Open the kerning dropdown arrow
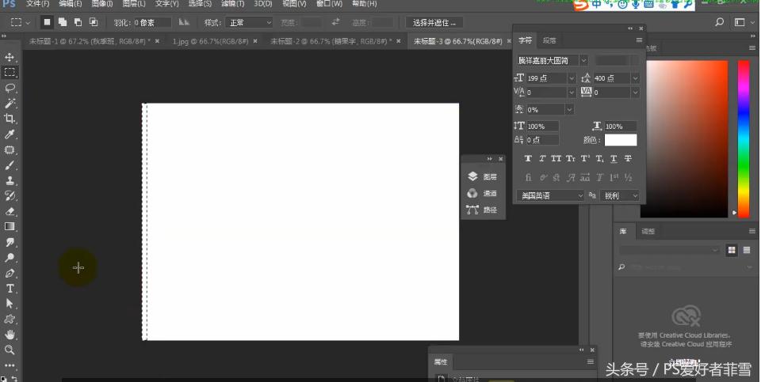 click(572, 92)
